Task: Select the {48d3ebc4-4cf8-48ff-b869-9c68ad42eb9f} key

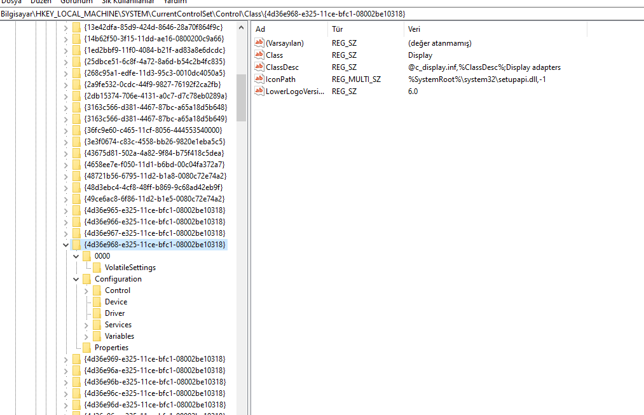Action: [153, 187]
